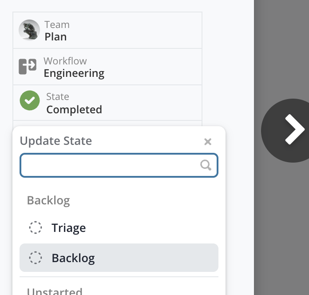The height and width of the screenshot is (295, 309).
Task: Close the Update State popup
Action: tap(207, 142)
